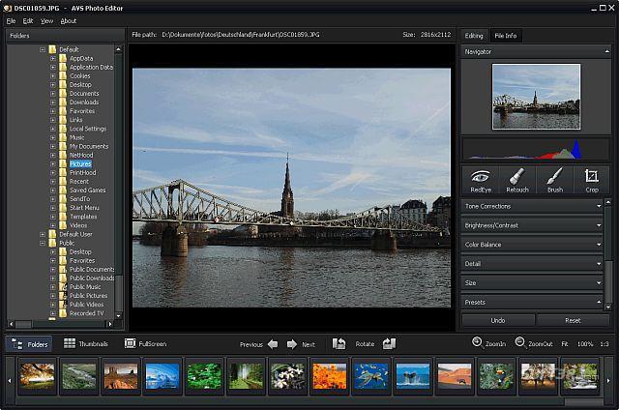
Task: Select the Downloads folder
Action: [84, 102]
